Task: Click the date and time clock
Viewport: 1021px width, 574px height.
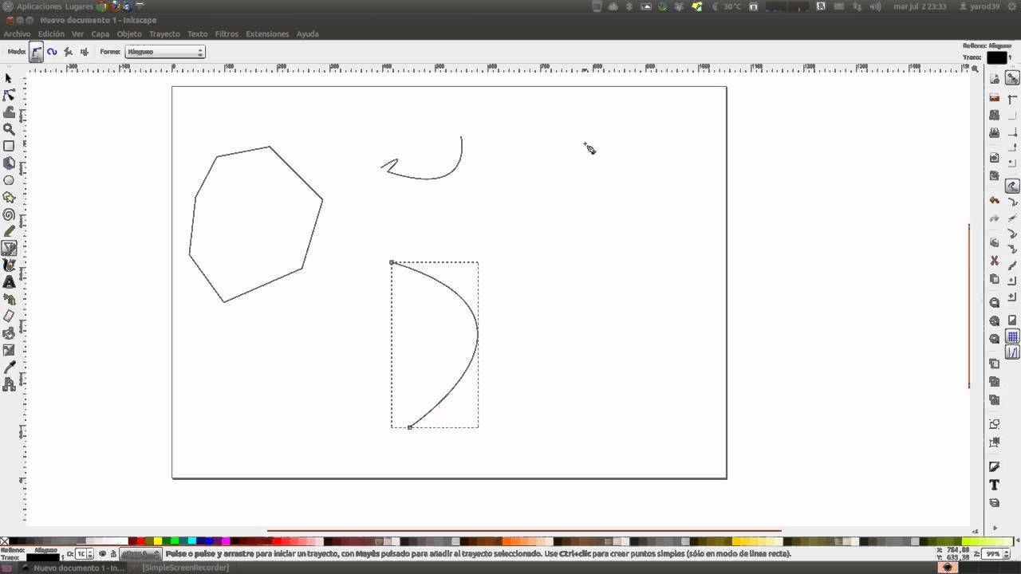Action: click(920, 6)
